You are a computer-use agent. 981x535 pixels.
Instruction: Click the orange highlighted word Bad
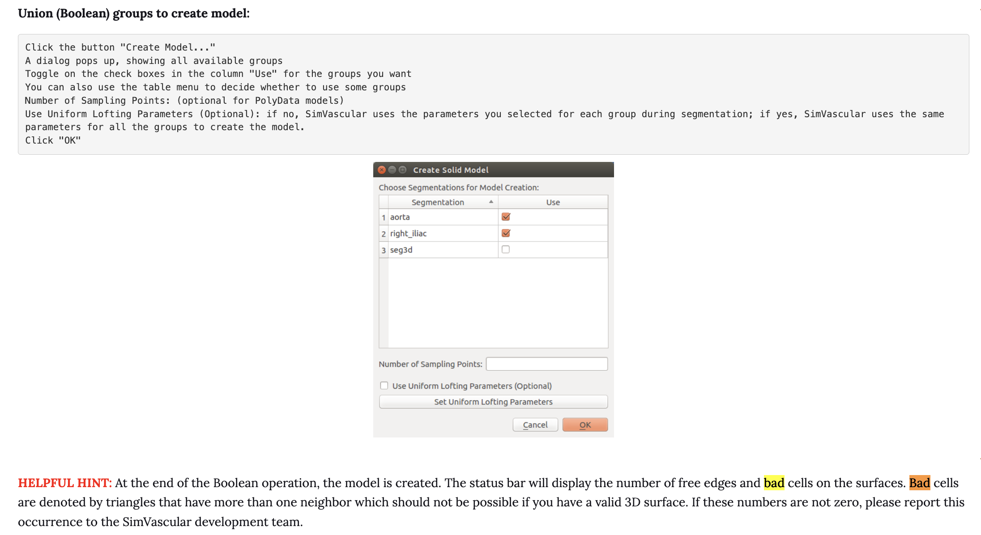(920, 483)
